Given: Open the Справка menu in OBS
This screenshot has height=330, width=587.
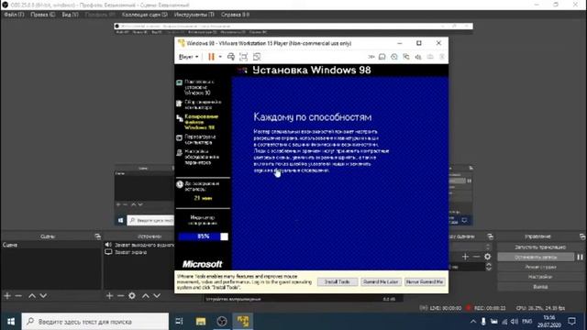Looking at the screenshot, I should coord(235,15).
